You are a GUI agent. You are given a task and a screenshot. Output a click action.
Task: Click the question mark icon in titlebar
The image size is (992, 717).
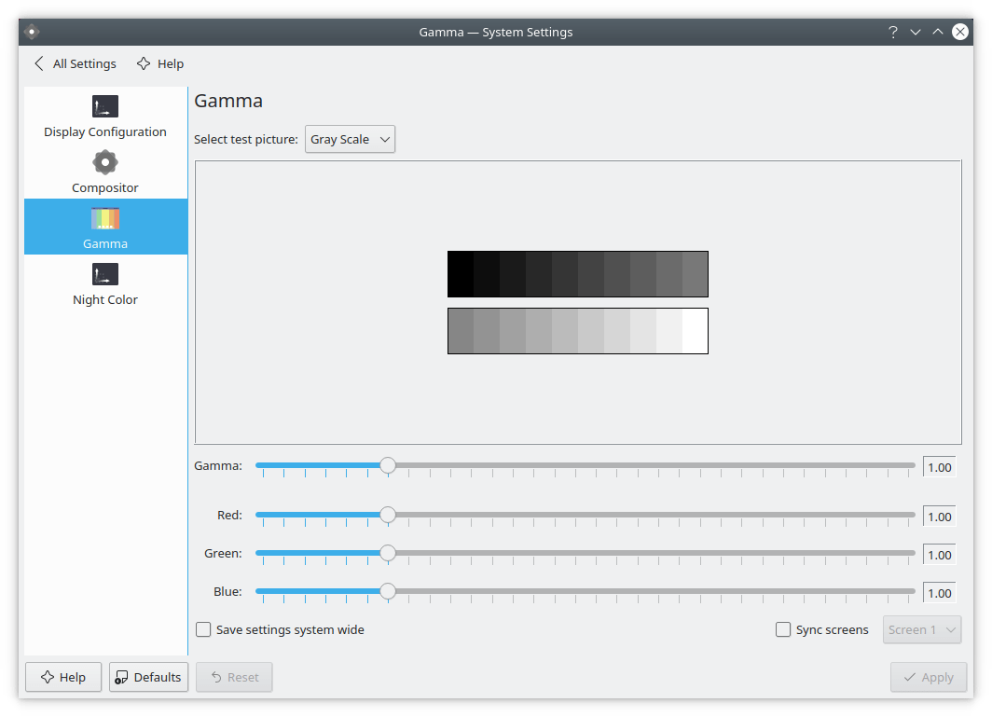[892, 31]
